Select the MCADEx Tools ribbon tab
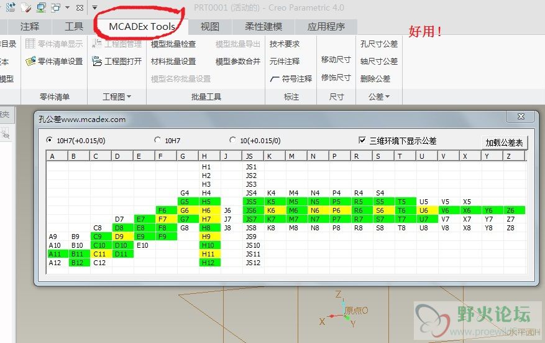This screenshot has height=343, width=545. 142,27
